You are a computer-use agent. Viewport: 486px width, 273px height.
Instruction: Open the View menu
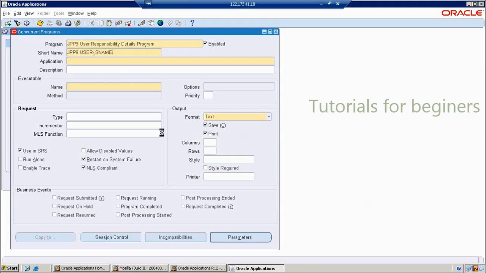point(29,13)
